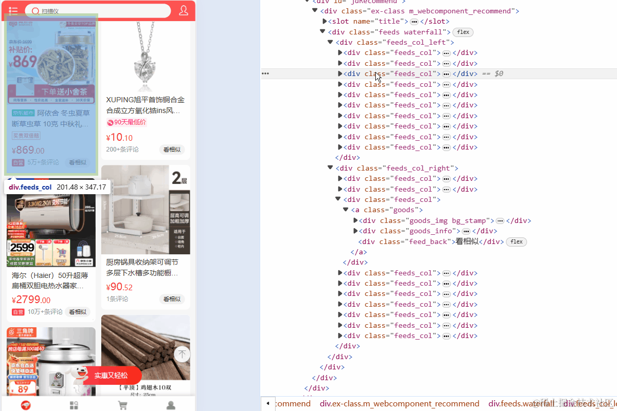Tap "看相似" on the kitchen rack 厨房锅具 card
The height and width of the screenshot is (411, 617).
tap(172, 299)
